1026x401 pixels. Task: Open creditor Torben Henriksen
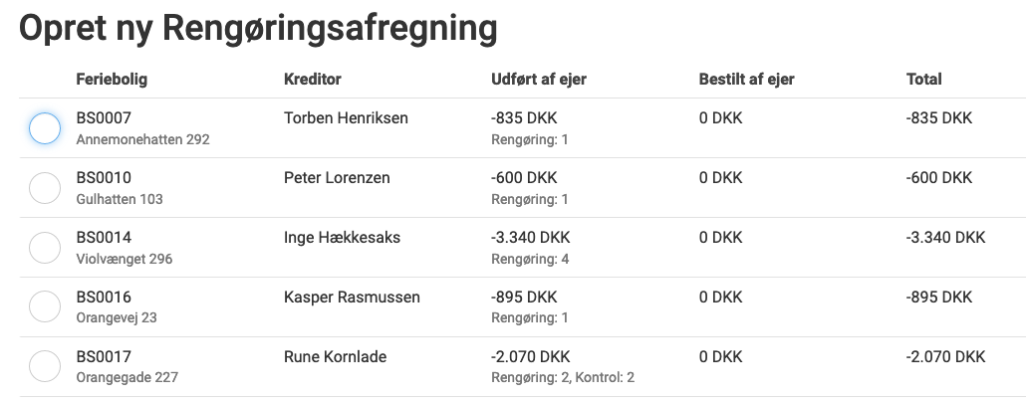tap(346, 118)
